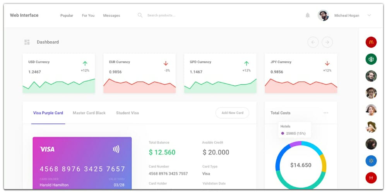Click card number 4568 8976 3425 7557
387x193 pixels.
(168, 174)
